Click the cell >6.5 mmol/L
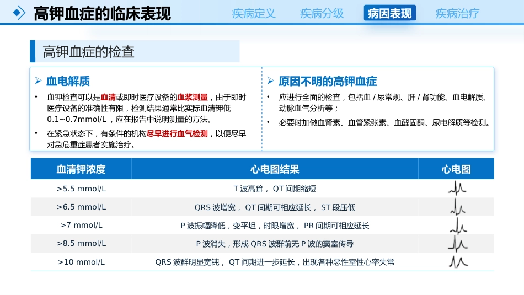This screenshot has height=295, width=524. point(81,207)
